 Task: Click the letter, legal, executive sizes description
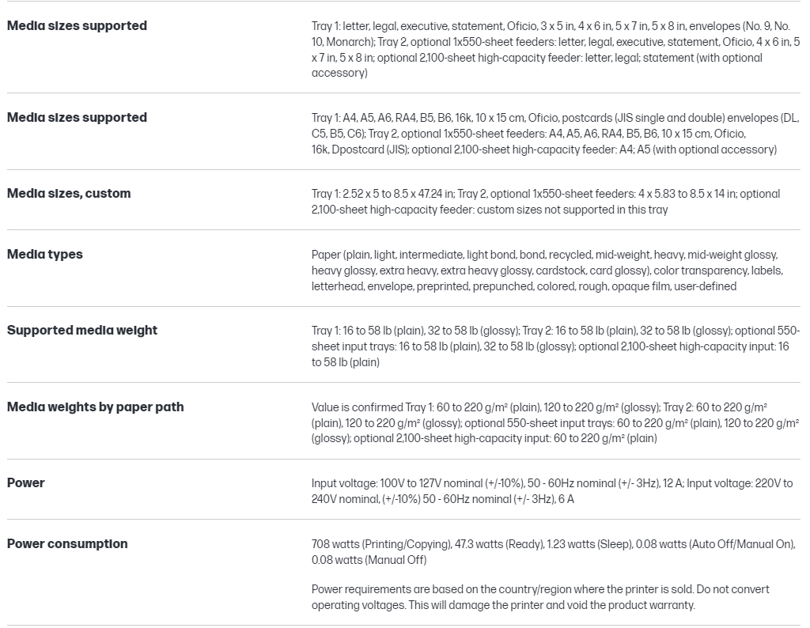554,49
